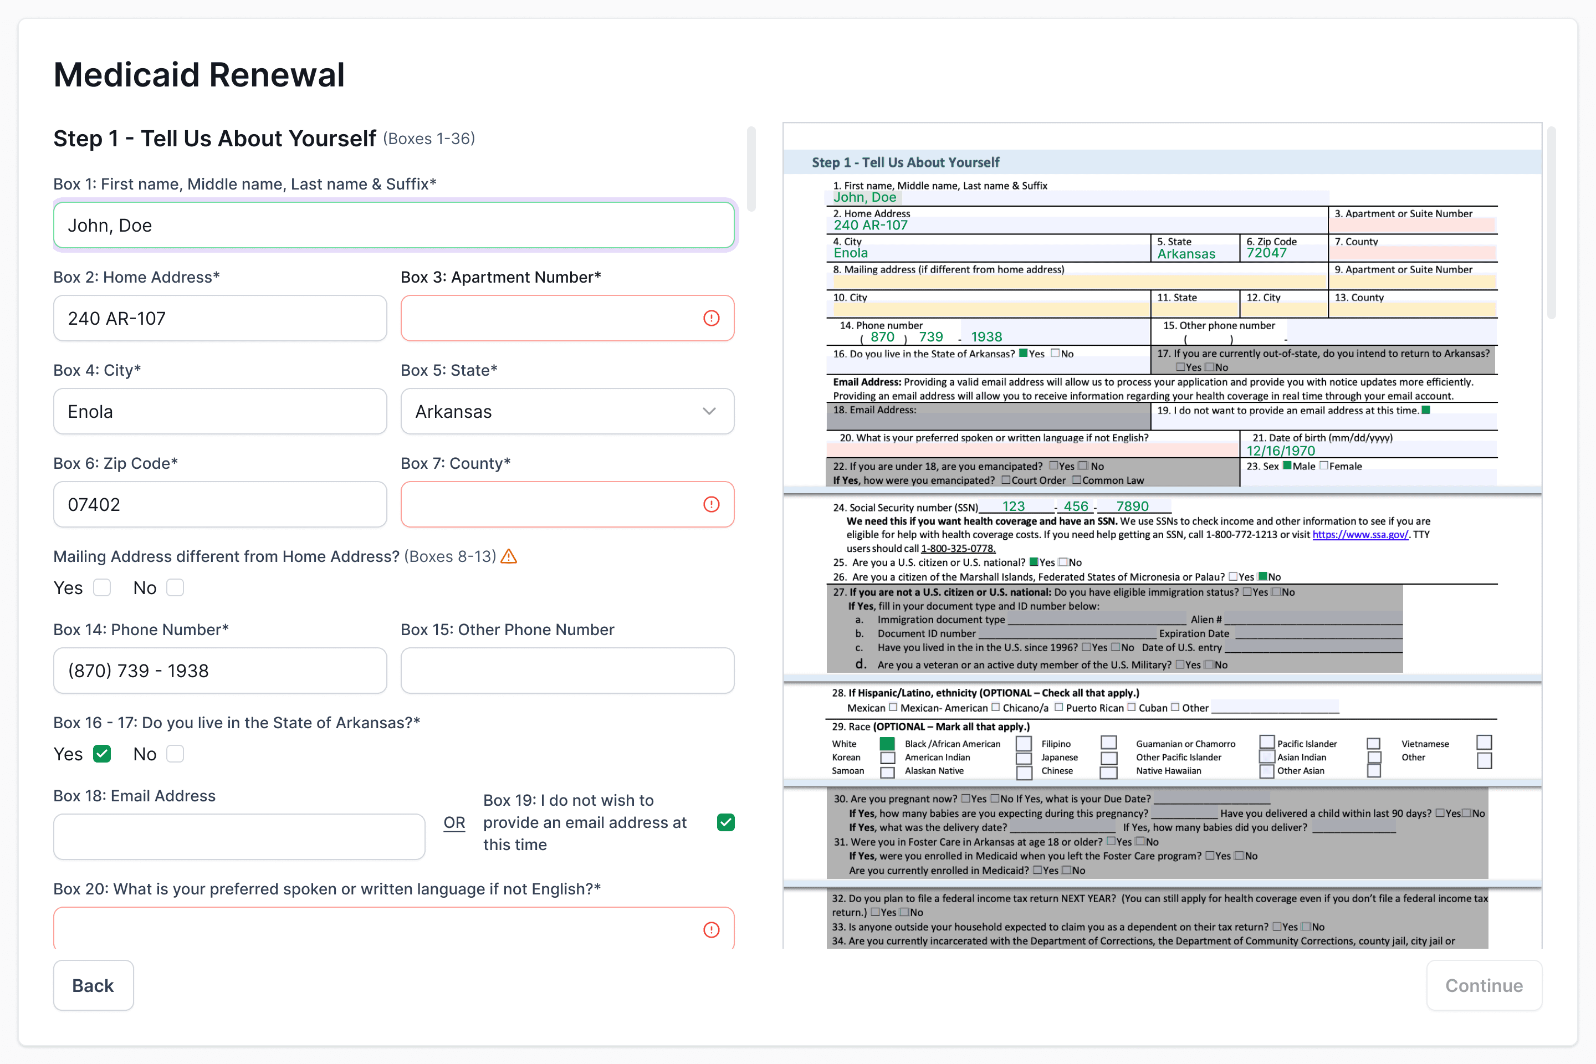1596x1064 pixels.
Task: Click the Back button
Action: [x=94, y=985]
